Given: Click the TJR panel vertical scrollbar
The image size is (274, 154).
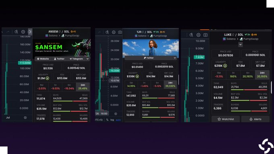Looking at the screenshot, I should 179,80.
